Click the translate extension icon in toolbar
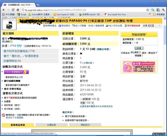167x136 pixels. [158, 10]
